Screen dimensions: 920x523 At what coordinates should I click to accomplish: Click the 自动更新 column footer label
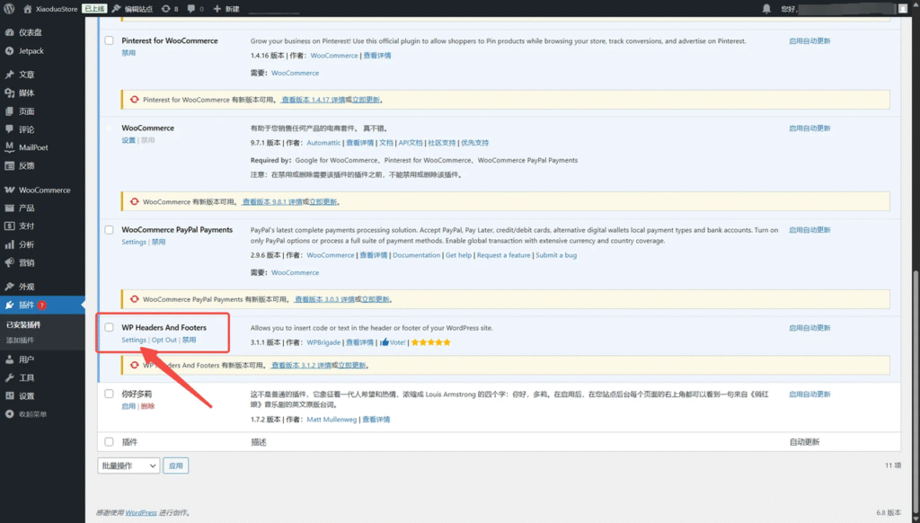804,442
